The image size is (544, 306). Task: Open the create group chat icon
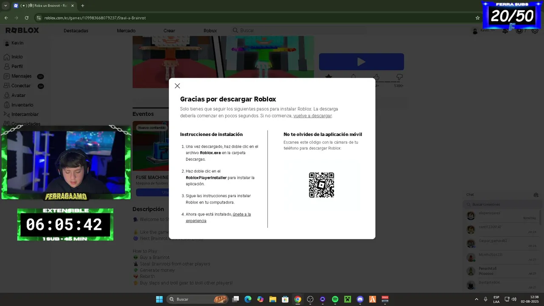coord(536,195)
